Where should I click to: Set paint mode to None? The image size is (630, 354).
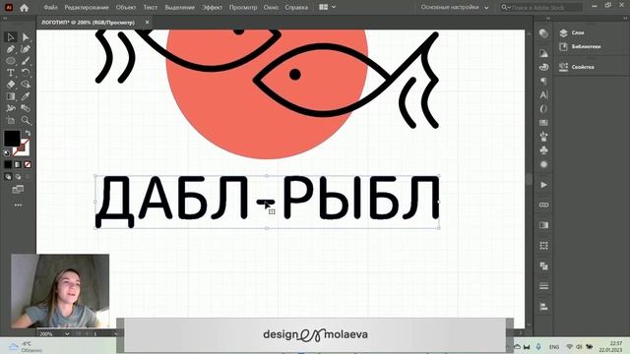[28, 164]
